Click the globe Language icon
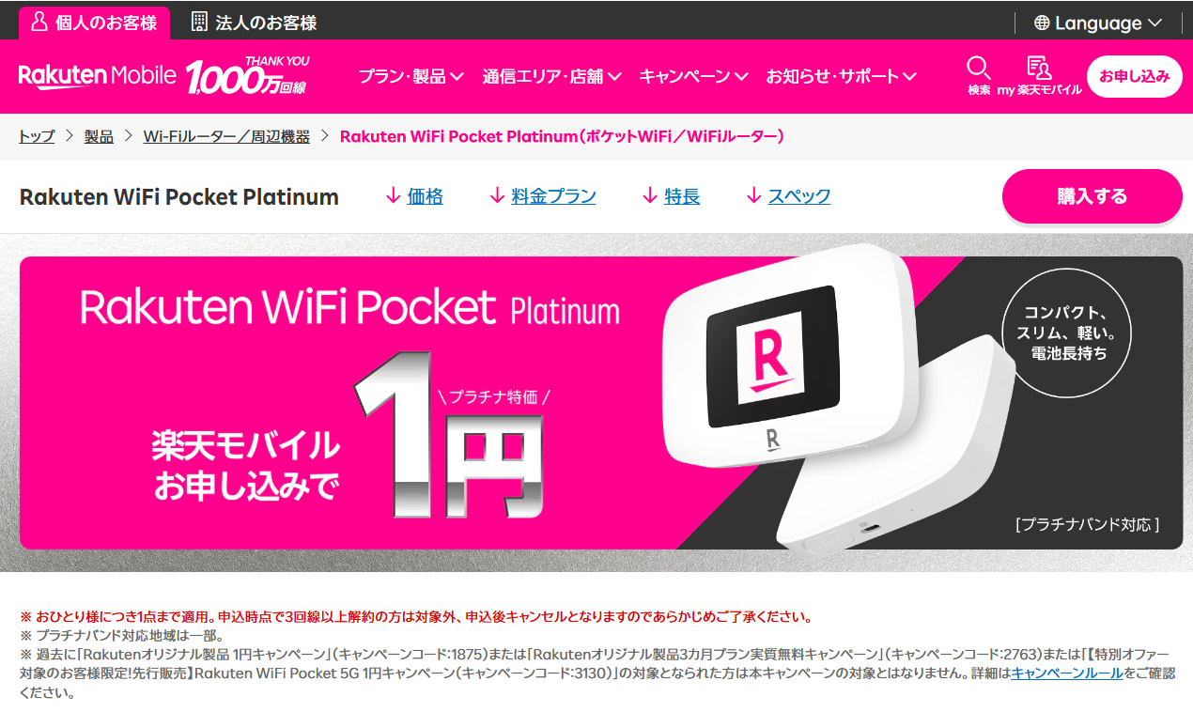The height and width of the screenshot is (712, 1193). [1042, 23]
